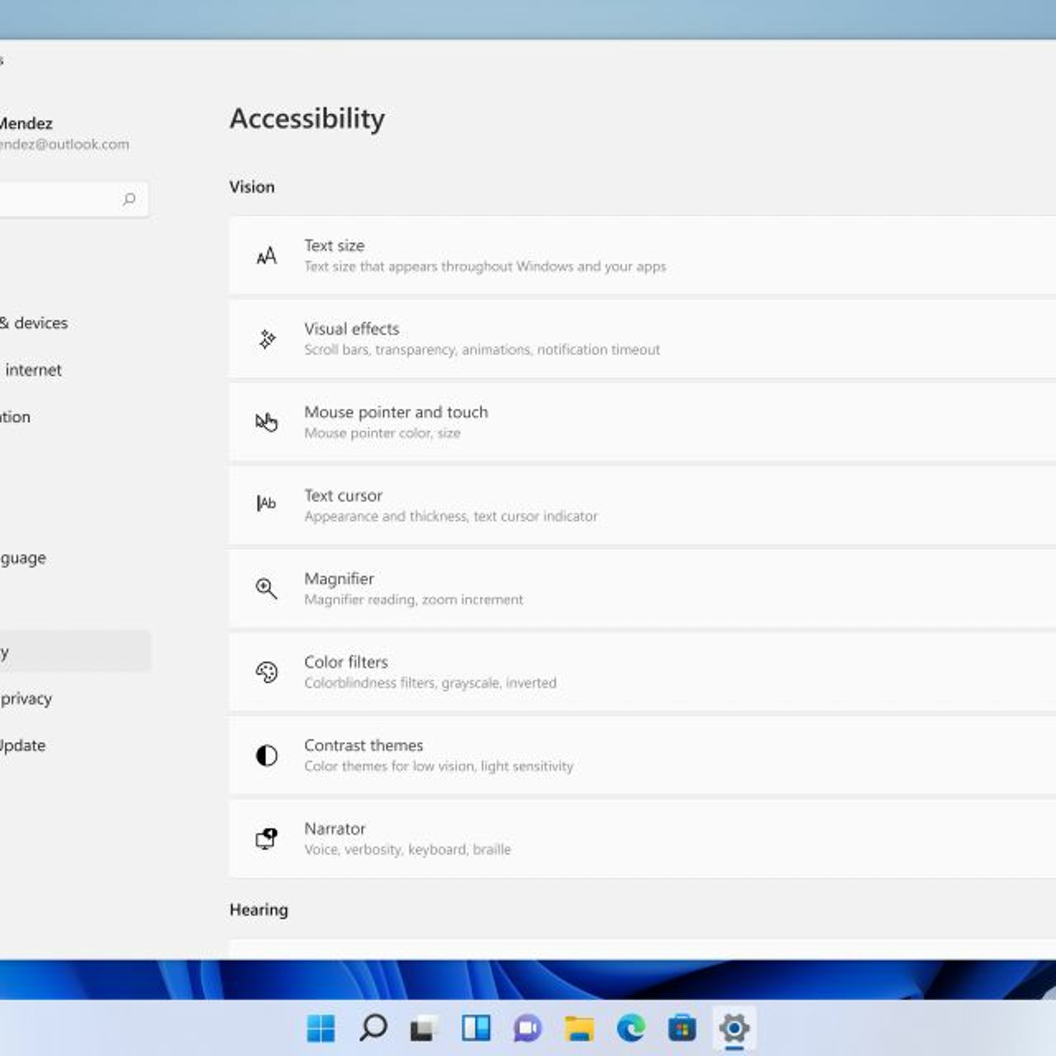Click the Color filters palette icon

coord(266,672)
